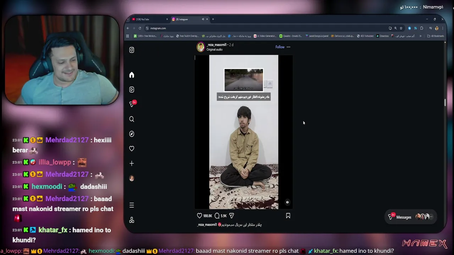Open Chrome three-dot menu
454x255 pixels.
tap(442, 28)
